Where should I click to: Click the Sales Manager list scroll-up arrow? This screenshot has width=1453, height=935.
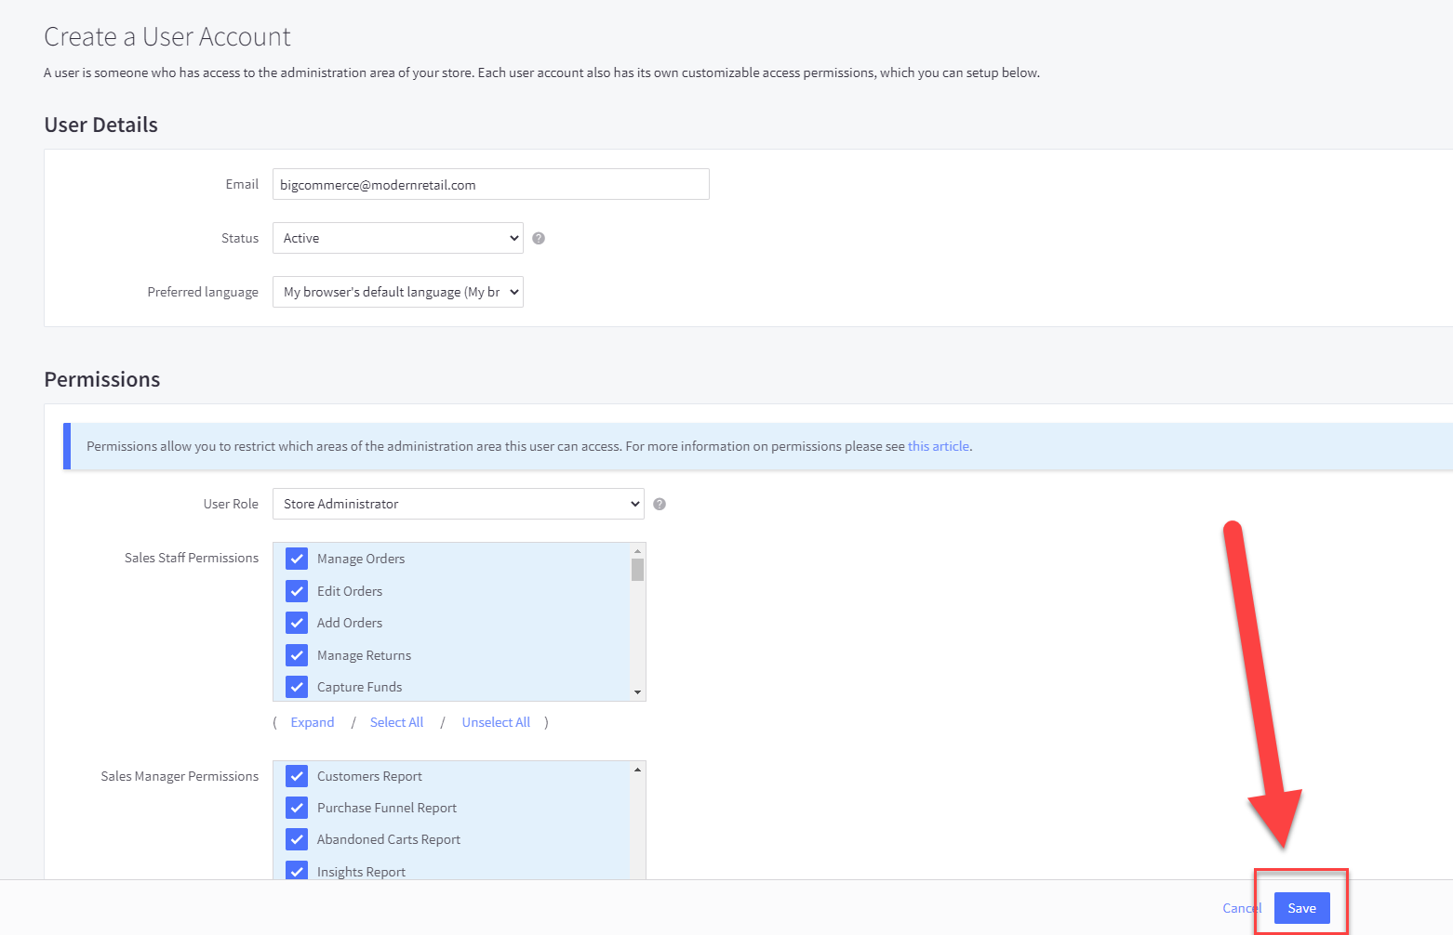[637, 770]
